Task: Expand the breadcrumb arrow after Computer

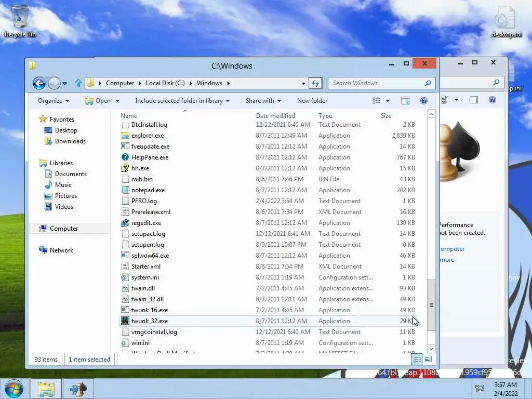Action: [x=140, y=83]
